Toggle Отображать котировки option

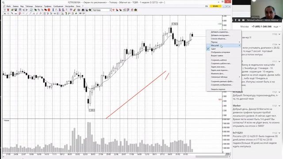pos(224,52)
